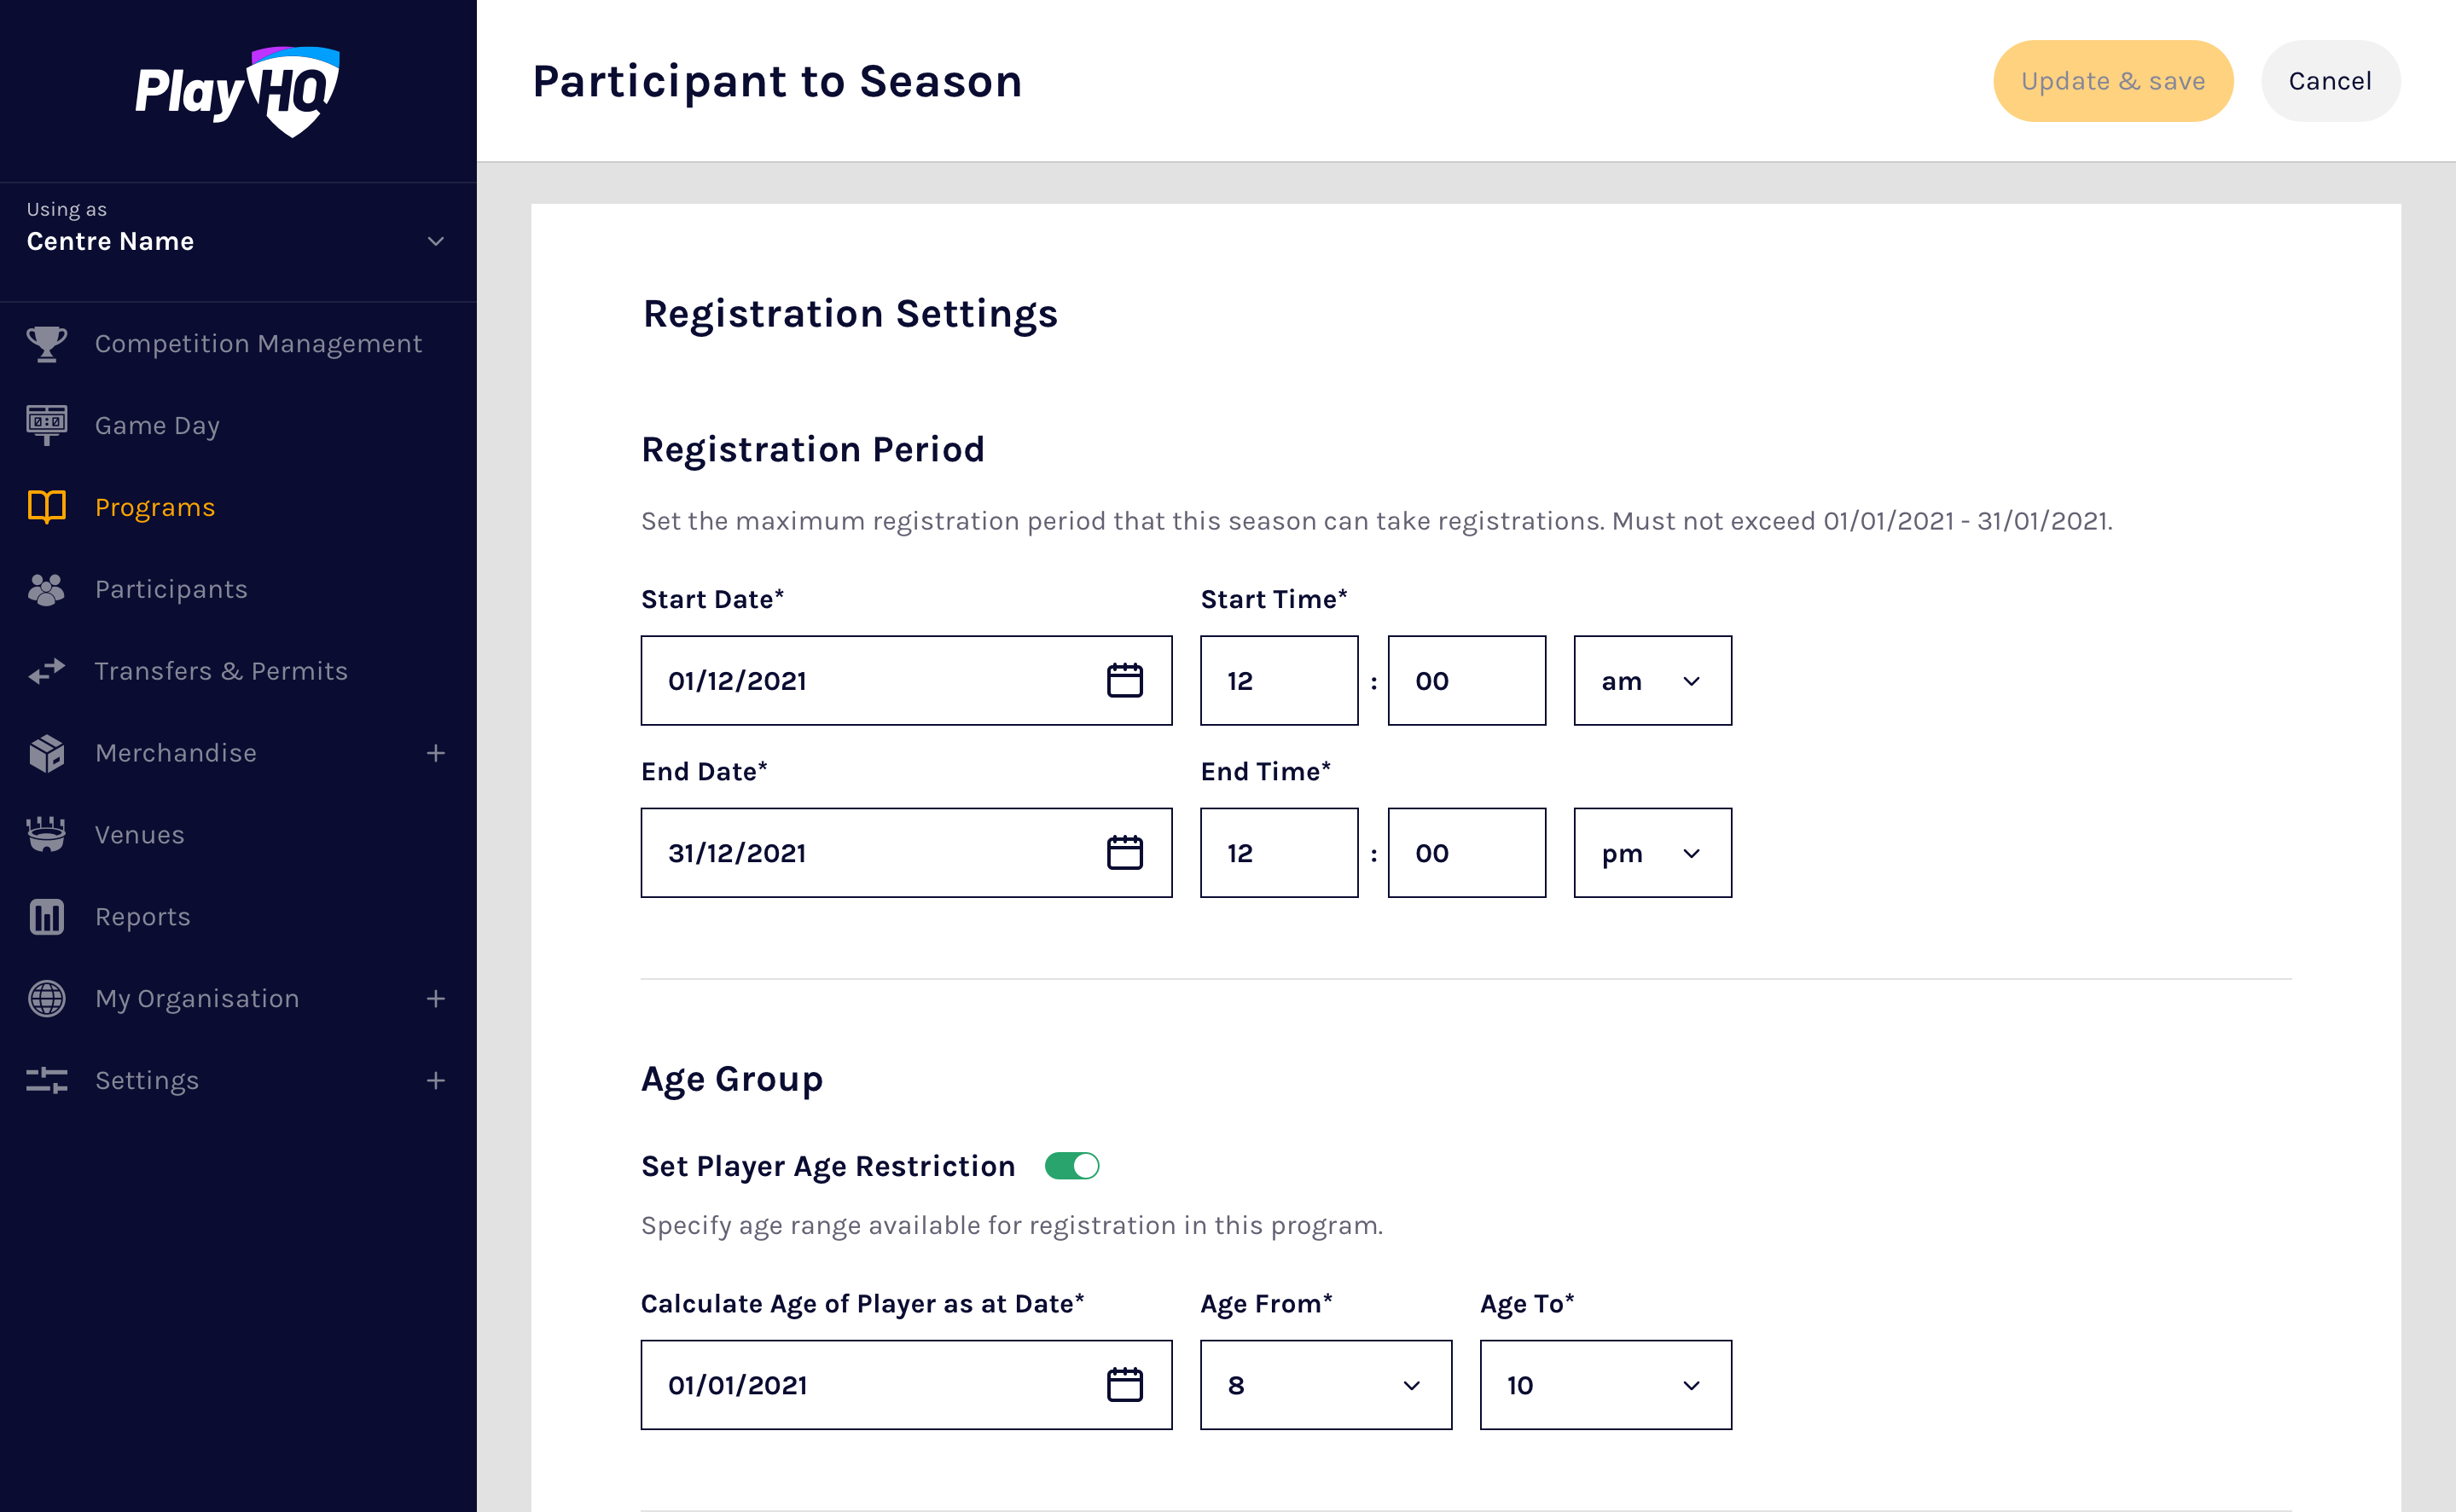Open the Age From dropdown
The height and width of the screenshot is (1512, 2456).
pyautogui.click(x=1325, y=1385)
